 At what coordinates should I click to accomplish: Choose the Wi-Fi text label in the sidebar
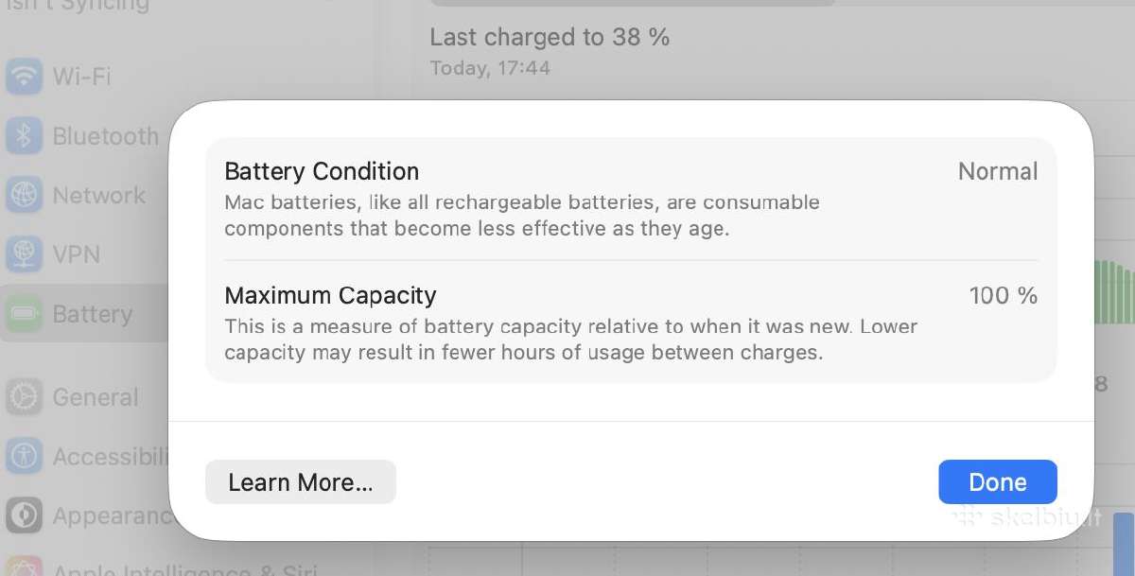81,77
